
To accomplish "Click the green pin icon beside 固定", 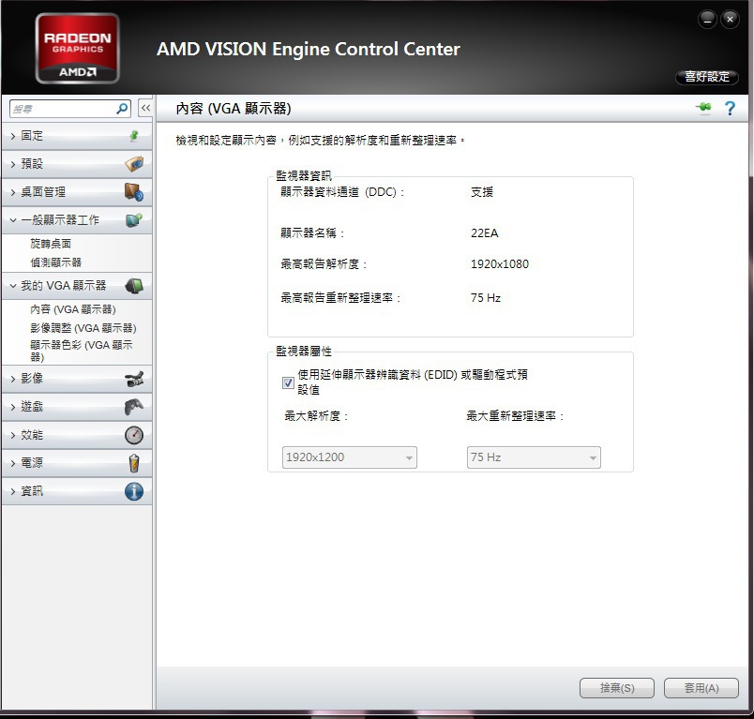I will pos(134,136).
